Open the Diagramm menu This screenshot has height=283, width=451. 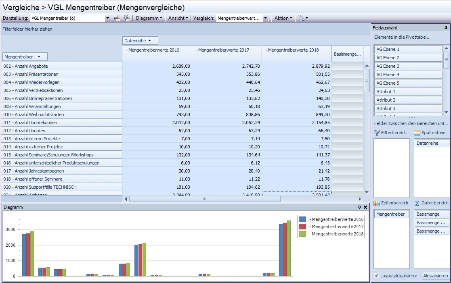149,18
